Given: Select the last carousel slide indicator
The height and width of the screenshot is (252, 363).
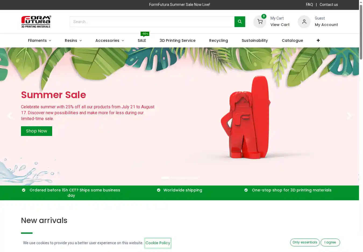Looking at the screenshot, I should click(x=194, y=178).
